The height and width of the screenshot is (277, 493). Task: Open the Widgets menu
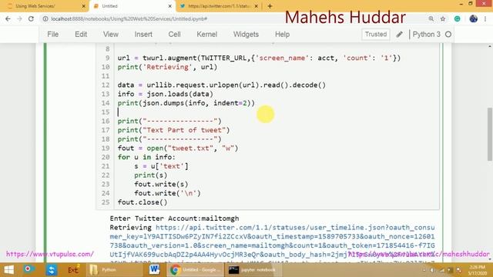coord(246,34)
